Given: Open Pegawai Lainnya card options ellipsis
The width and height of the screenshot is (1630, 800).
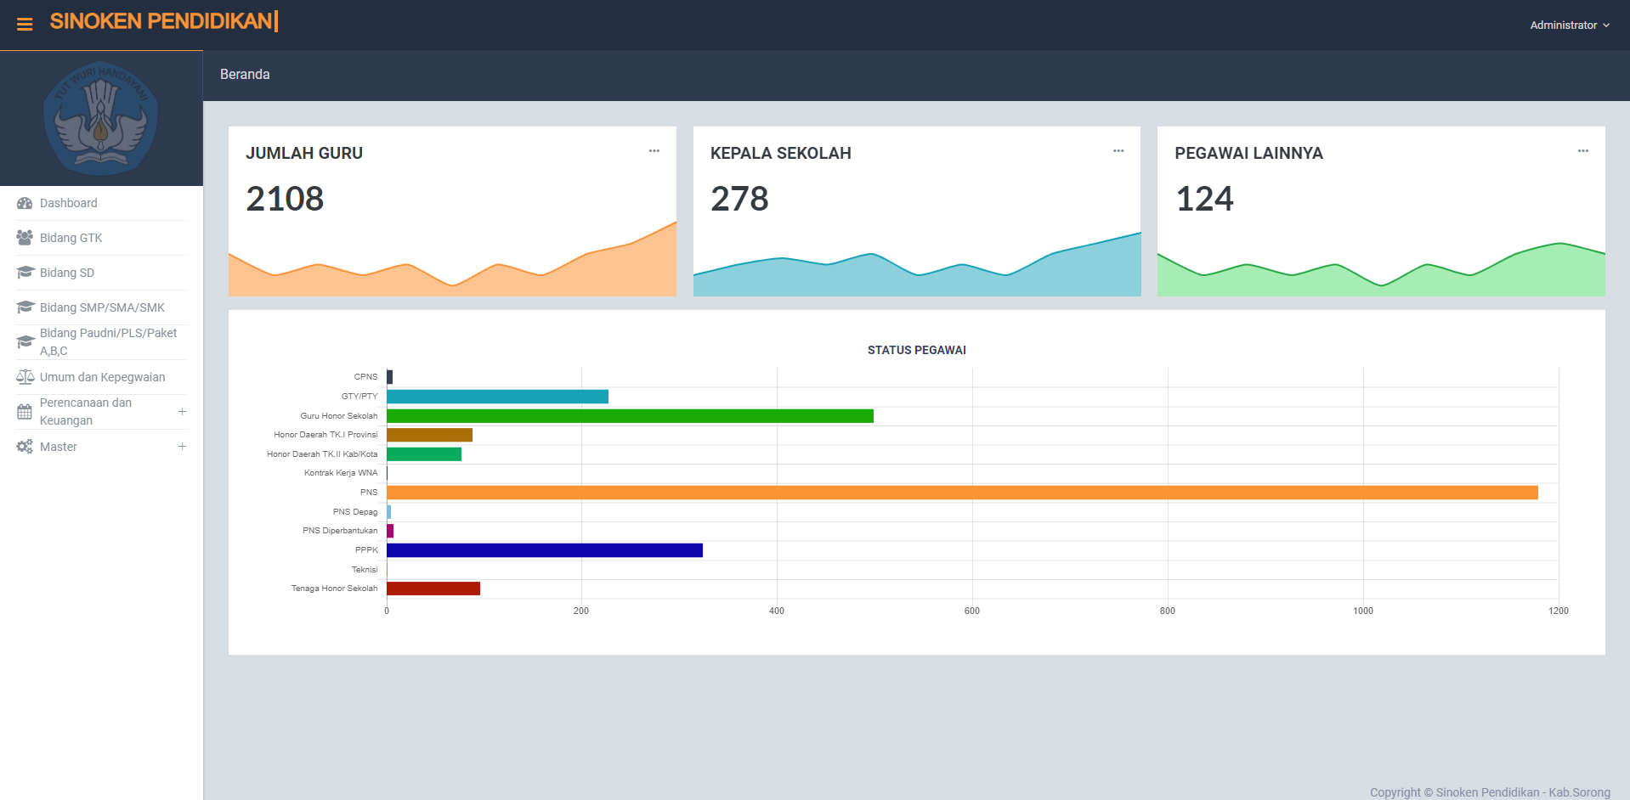Looking at the screenshot, I should coord(1583,151).
